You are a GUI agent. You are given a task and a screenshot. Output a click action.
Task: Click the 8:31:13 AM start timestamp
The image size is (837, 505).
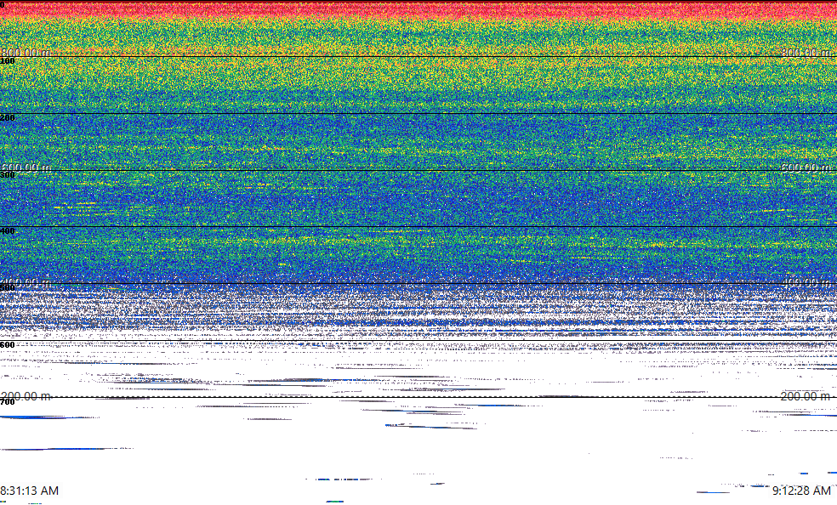pyautogui.click(x=30, y=491)
